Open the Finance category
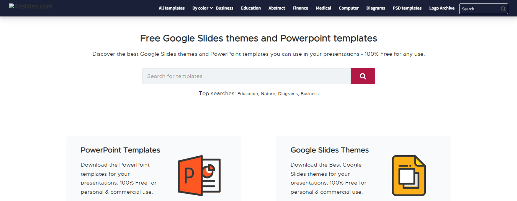Image resolution: width=517 pixels, height=201 pixels. point(300,8)
